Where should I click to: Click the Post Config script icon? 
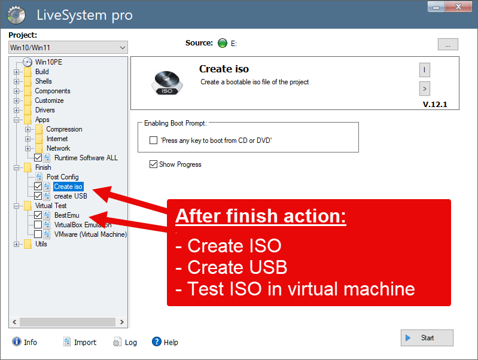(x=39, y=177)
